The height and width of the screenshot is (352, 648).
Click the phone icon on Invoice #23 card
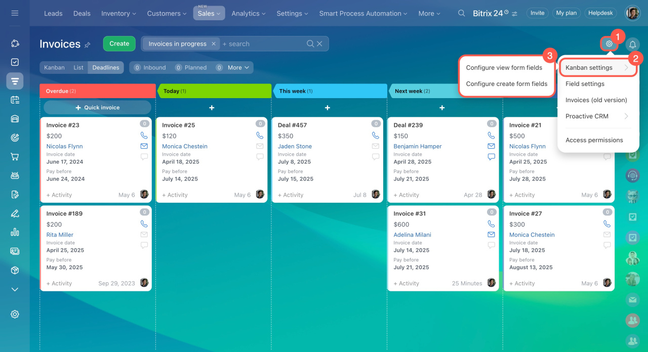[x=144, y=136]
